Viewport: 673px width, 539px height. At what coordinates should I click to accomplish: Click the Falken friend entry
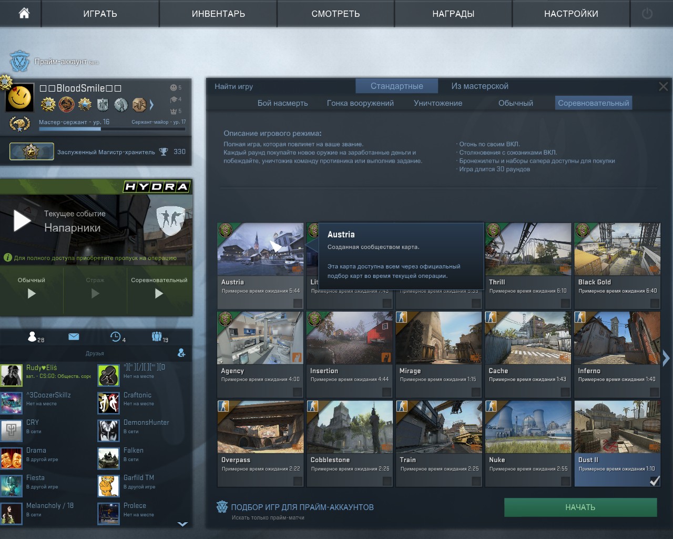point(144,458)
